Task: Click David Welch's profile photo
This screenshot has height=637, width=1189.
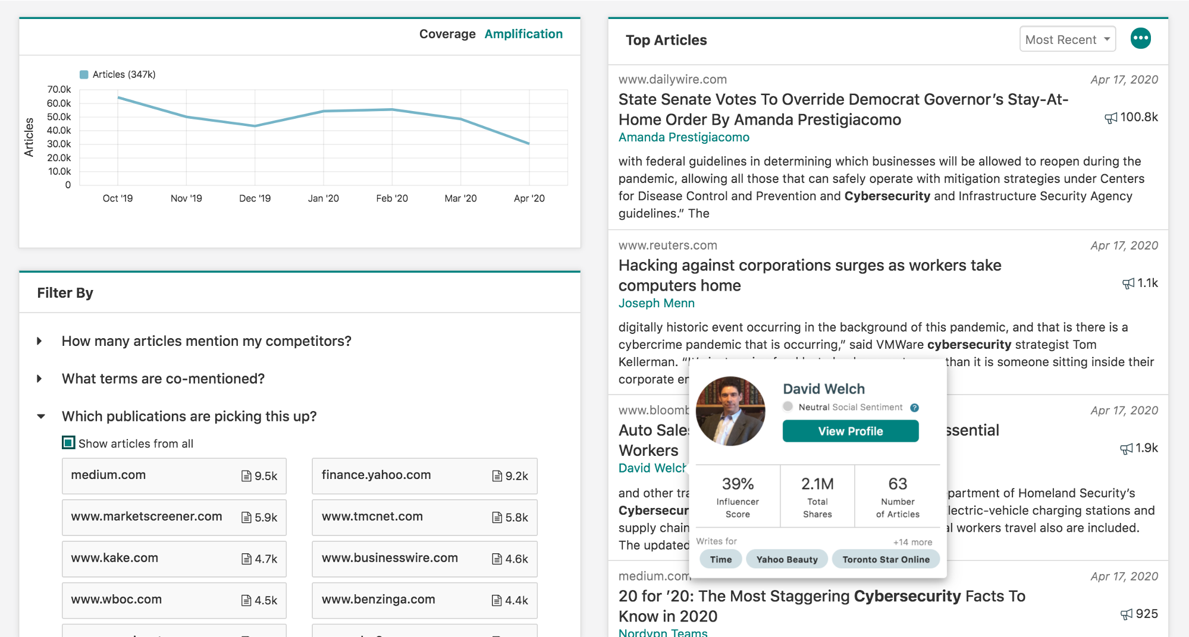Action: pyautogui.click(x=730, y=411)
